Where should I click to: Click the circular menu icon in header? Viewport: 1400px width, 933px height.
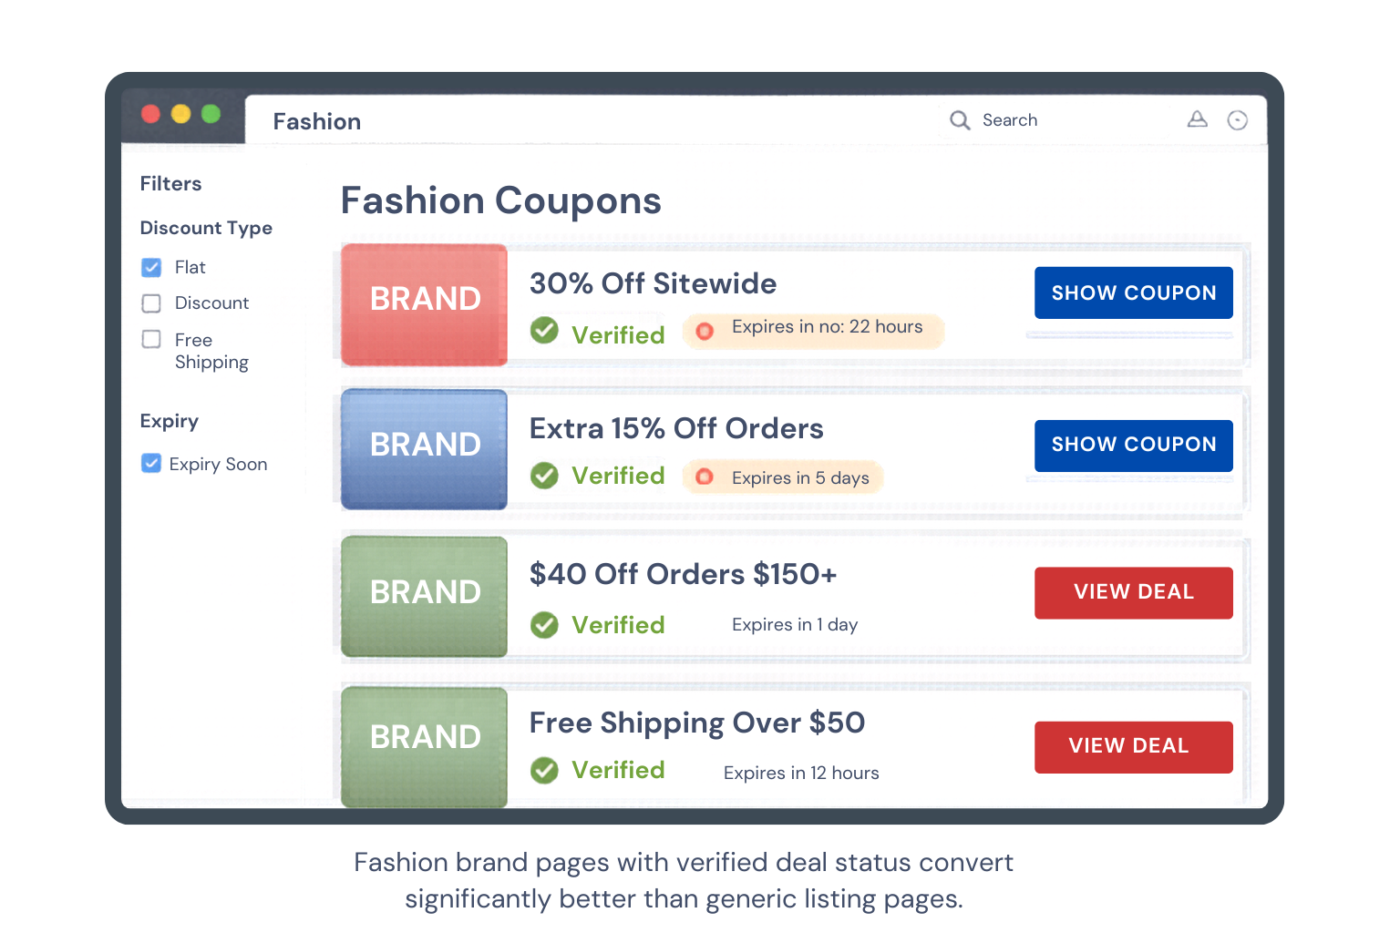pyautogui.click(x=1237, y=120)
